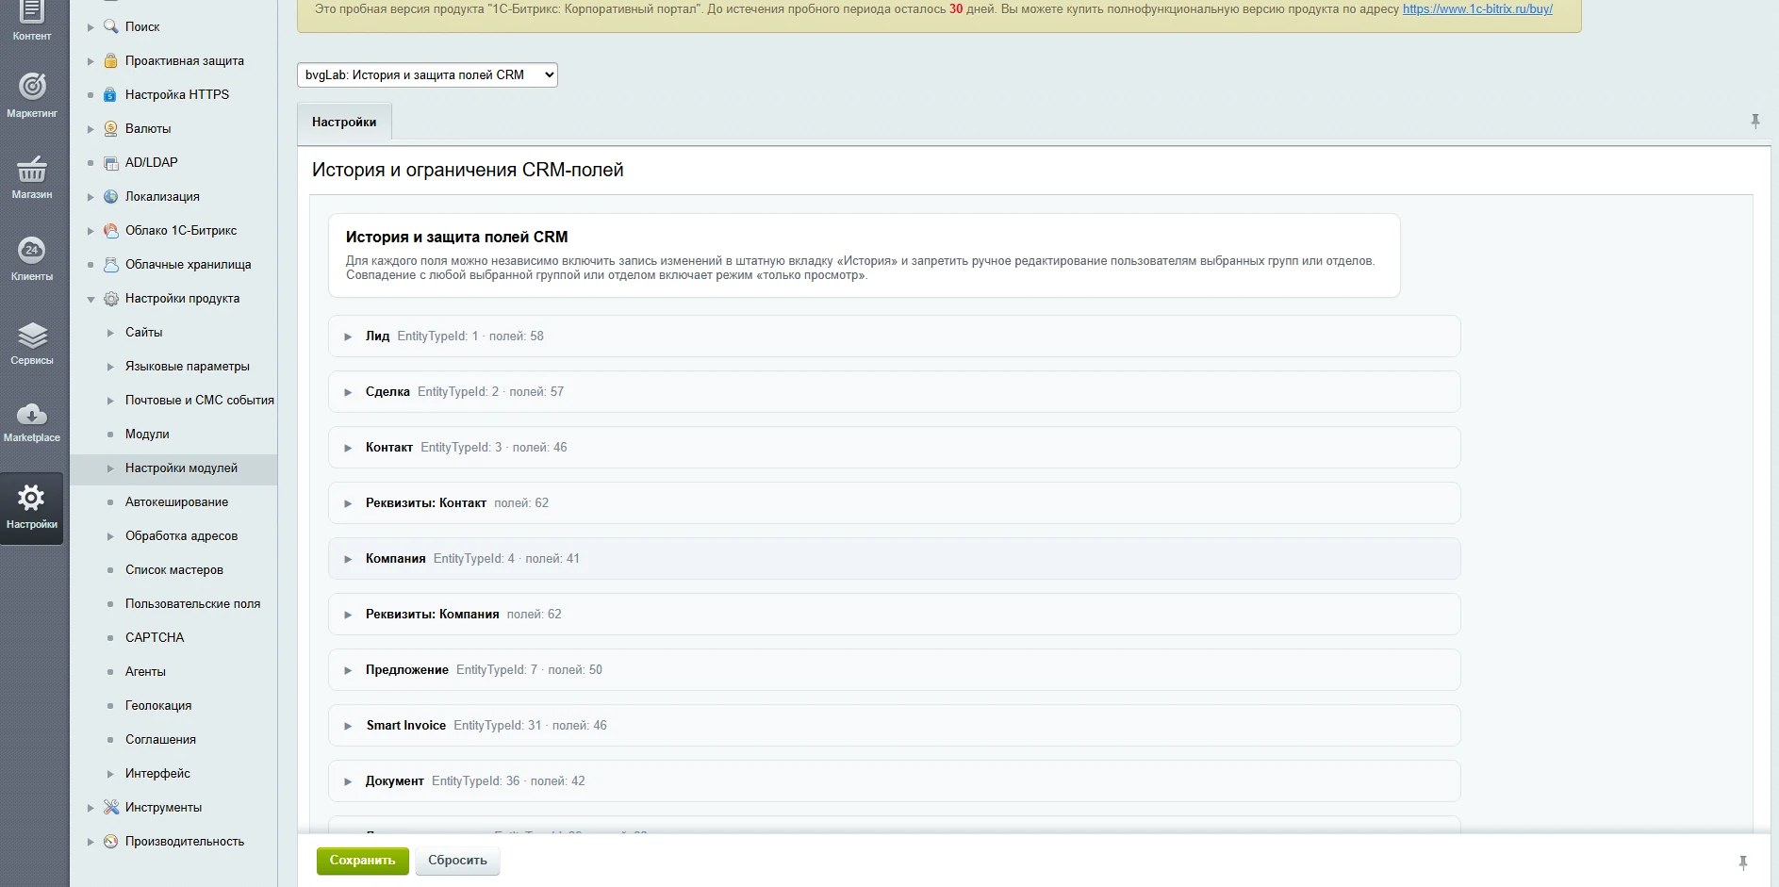Collapse the Настройки продукта tree node
Image resolution: width=1779 pixels, height=887 pixels.
[91, 299]
